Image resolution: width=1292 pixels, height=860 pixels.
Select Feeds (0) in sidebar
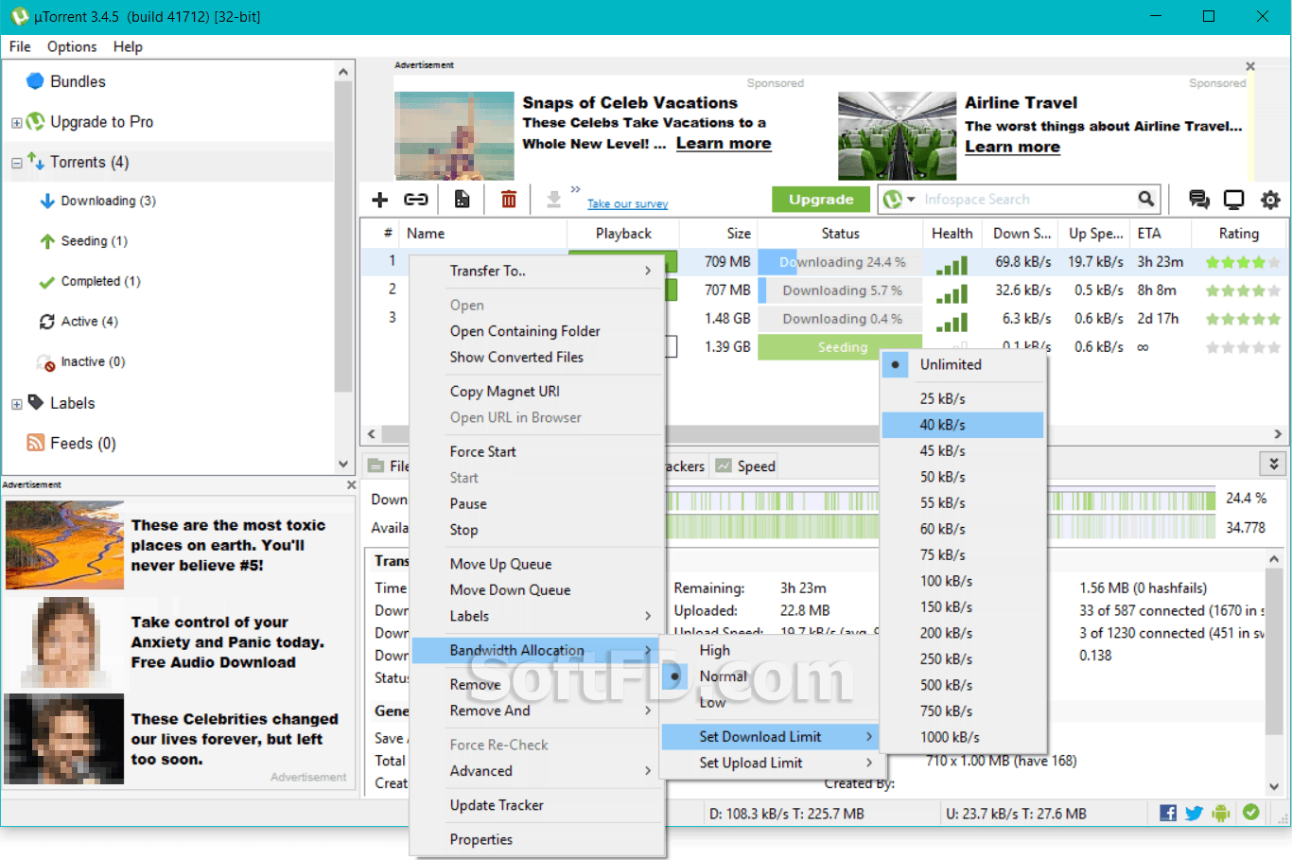tap(83, 443)
